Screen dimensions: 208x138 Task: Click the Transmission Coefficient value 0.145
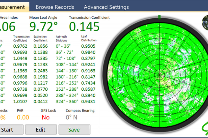[x=84, y=27]
